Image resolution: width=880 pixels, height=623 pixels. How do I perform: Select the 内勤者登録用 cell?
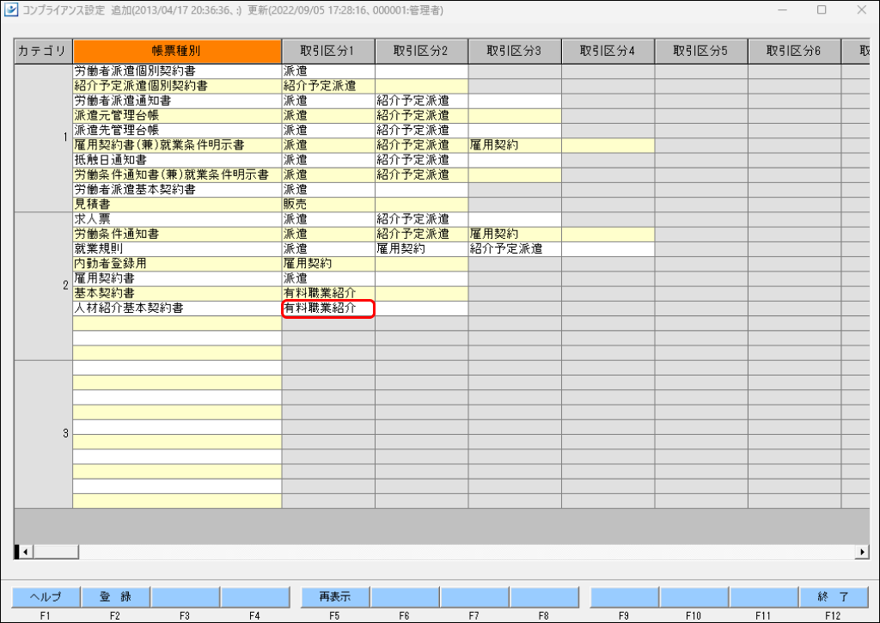[x=177, y=264]
